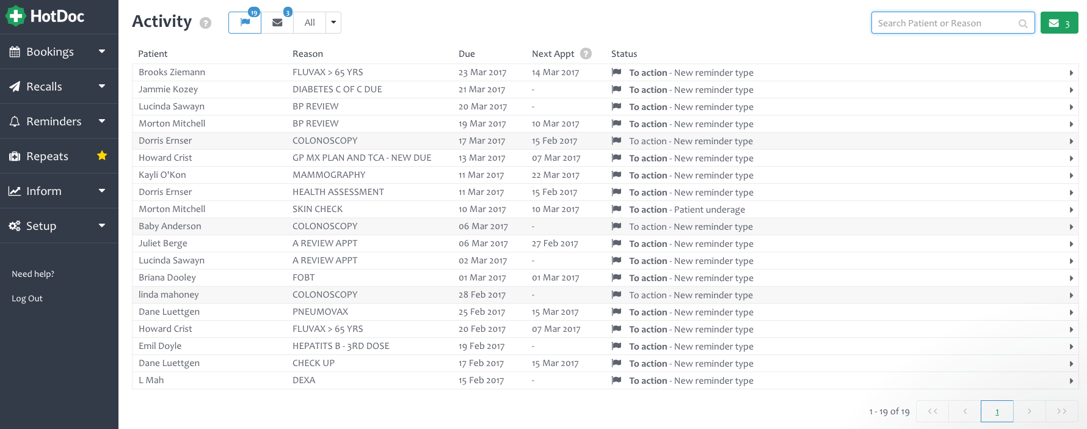Click the Reason column header
Viewport: 1087px width, 429px height.
point(308,54)
